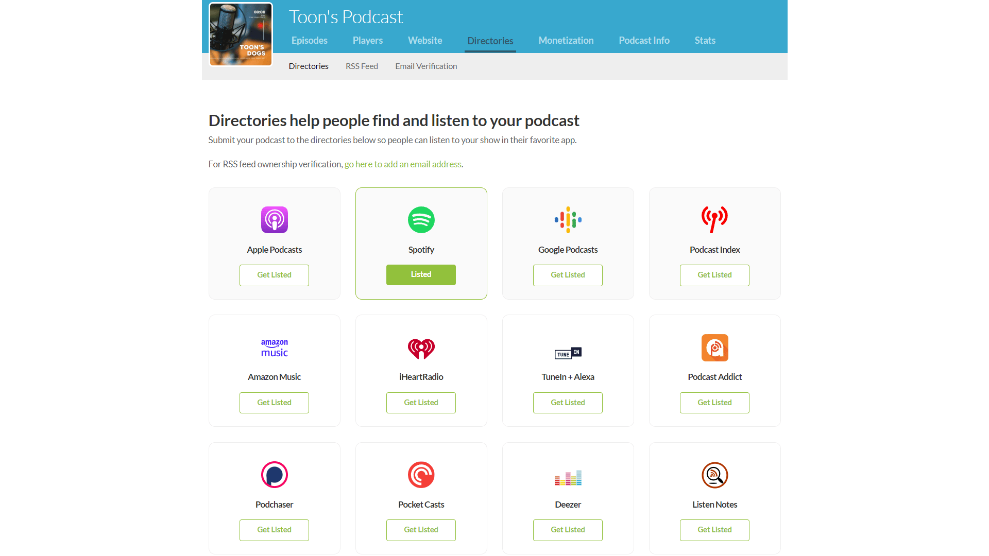The image size is (989, 556).
Task: Click the Podchaser logo icon
Action: 274,475
